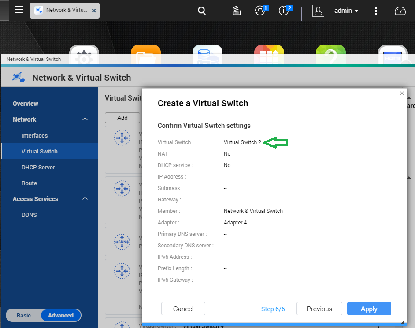The width and height of the screenshot is (415, 328).
Task: Open Control Panel gear desktop icon
Action: click(x=84, y=54)
